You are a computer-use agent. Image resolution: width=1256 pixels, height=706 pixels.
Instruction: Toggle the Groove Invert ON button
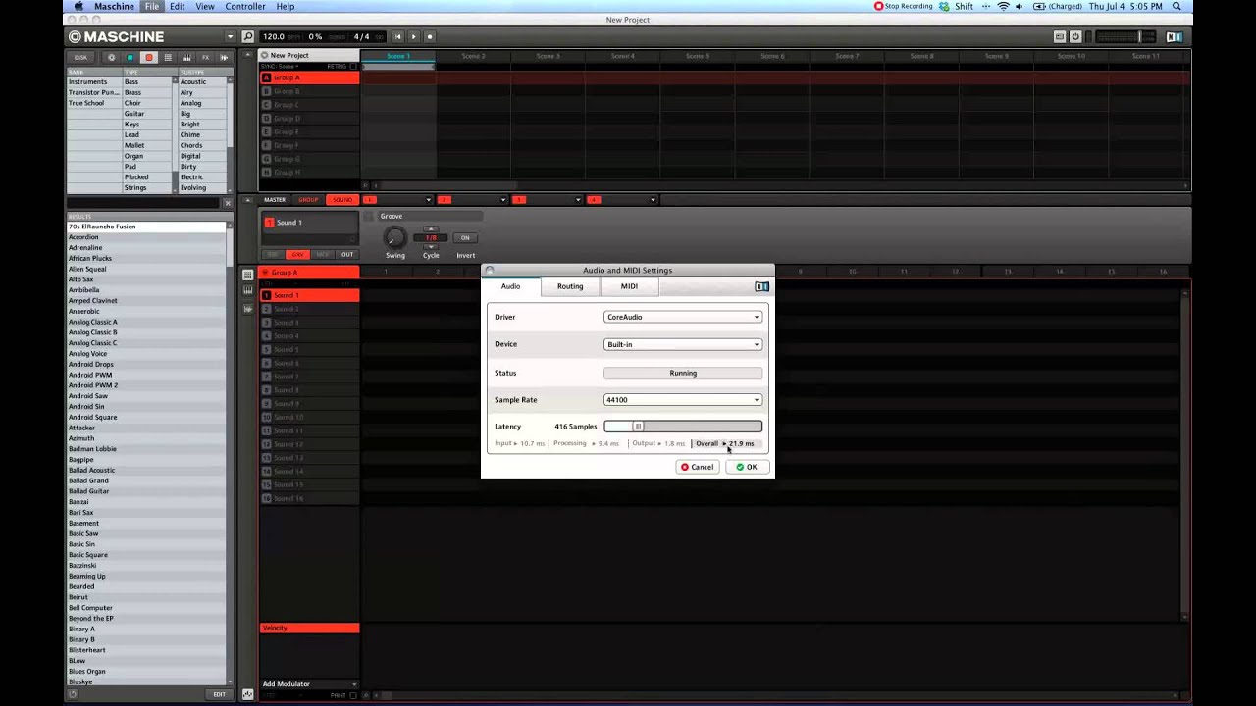(x=465, y=237)
